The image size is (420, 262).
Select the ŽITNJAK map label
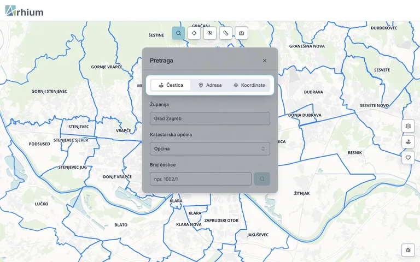(x=302, y=193)
